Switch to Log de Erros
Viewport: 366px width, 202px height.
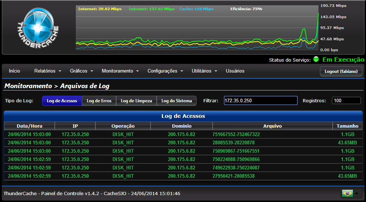(99, 101)
